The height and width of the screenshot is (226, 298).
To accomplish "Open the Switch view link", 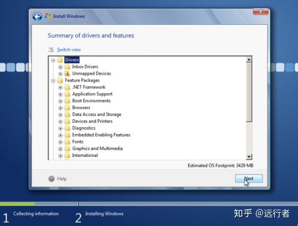I will pyautogui.click(x=69, y=50).
